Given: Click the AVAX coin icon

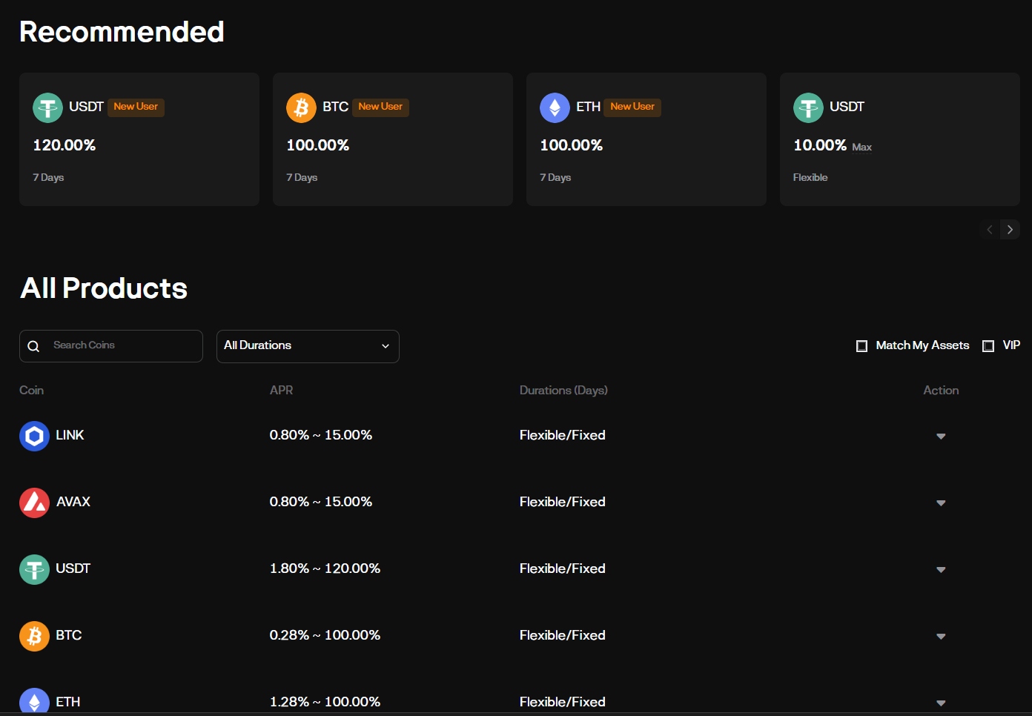Looking at the screenshot, I should (34, 502).
